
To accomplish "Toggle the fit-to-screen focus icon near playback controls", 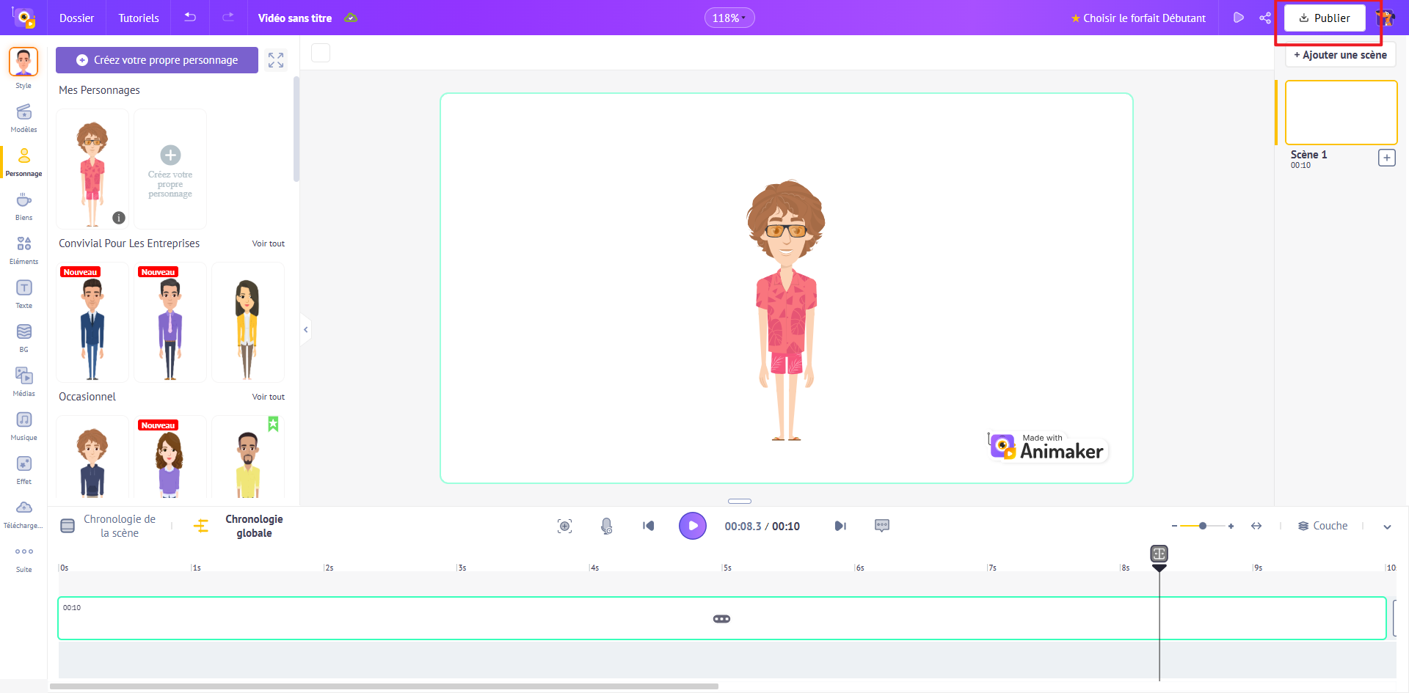I will (564, 526).
